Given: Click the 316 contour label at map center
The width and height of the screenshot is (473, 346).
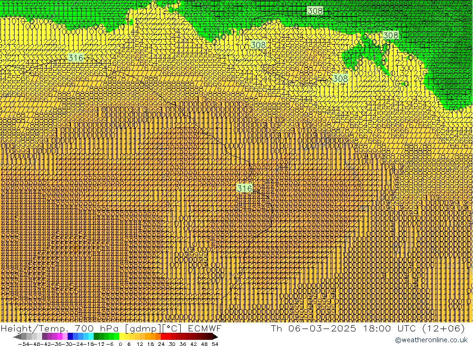Looking at the screenshot, I should point(245,188).
